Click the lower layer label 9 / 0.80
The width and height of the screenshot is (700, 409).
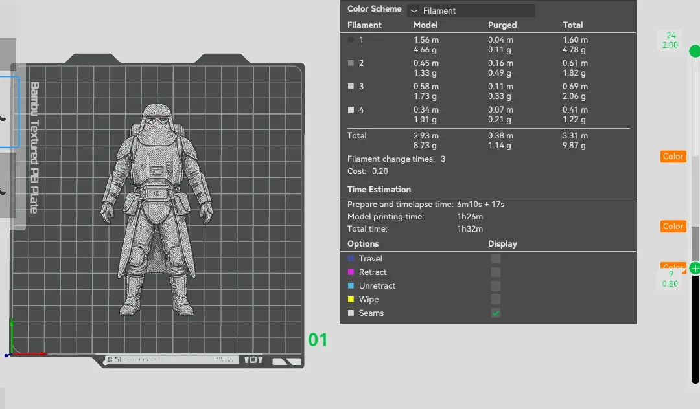click(670, 279)
